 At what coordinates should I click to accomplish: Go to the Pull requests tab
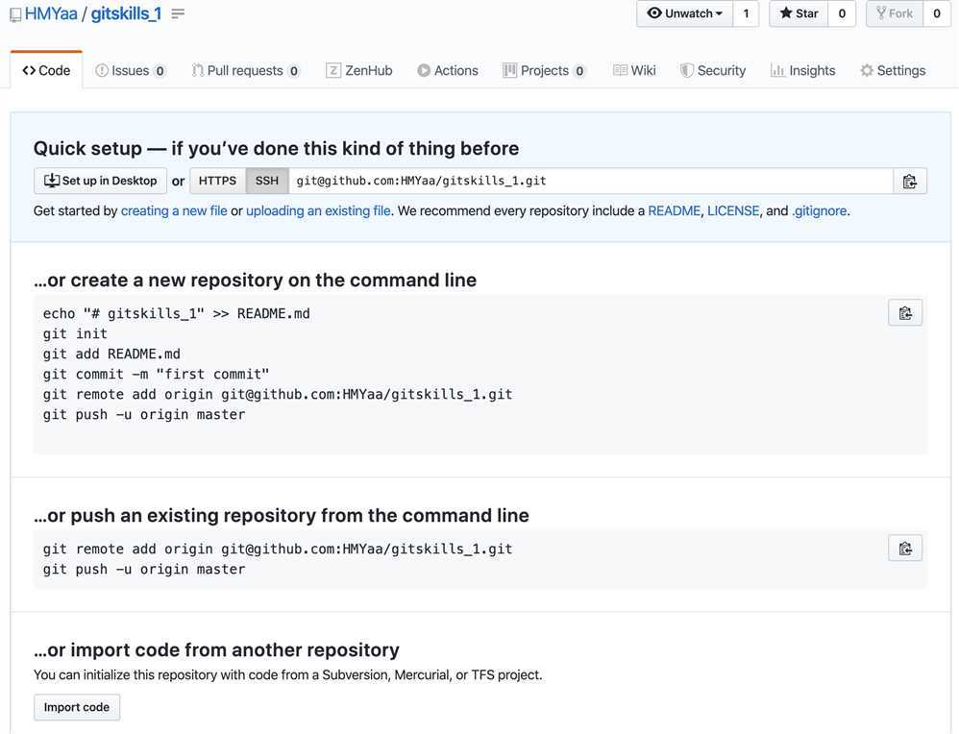[245, 70]
